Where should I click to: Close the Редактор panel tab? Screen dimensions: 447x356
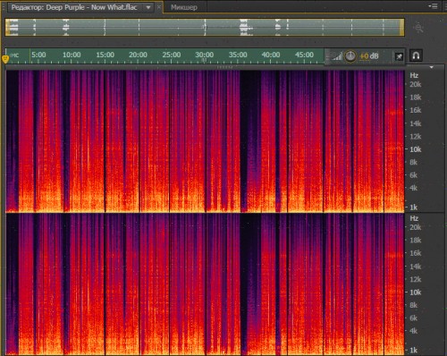(159, 7)
